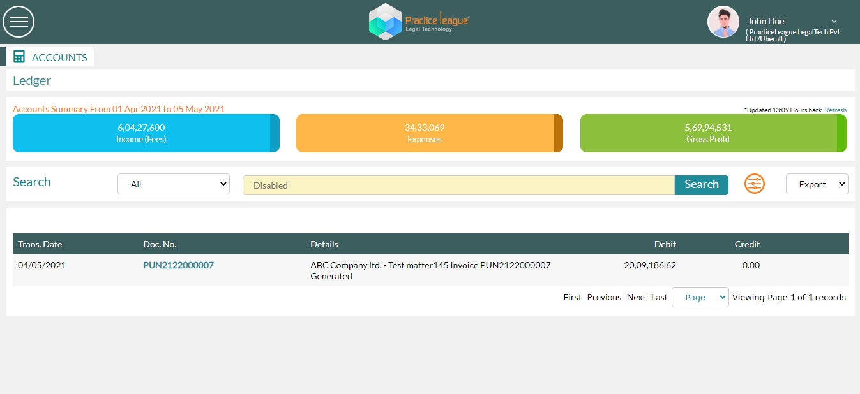Click the PracticeLeague logo
The height and width of the screenshot is (394, 860).
click(x=419, y=22)
